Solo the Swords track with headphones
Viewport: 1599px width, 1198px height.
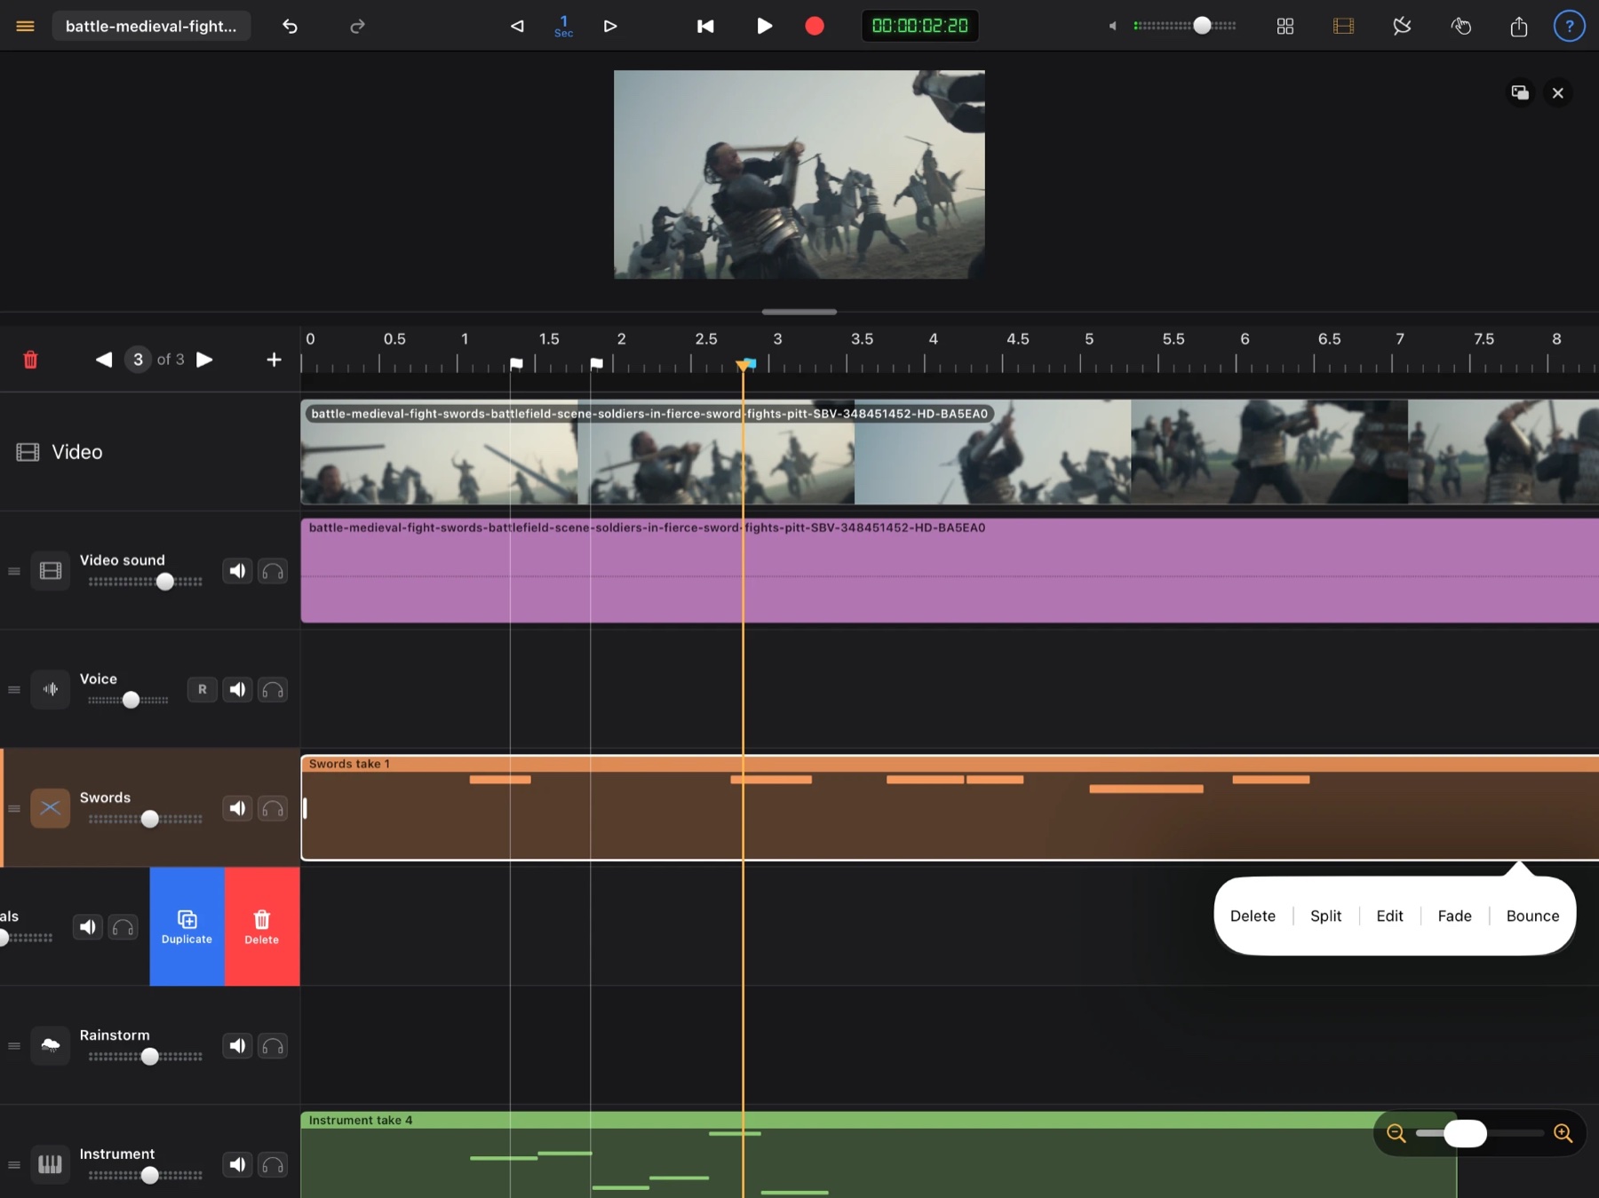pos(273,808)
